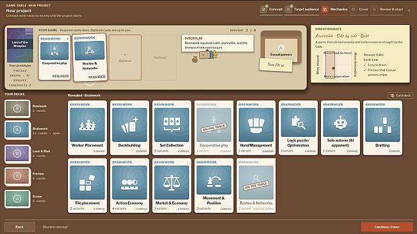Click the 'That fits us' sticky note
Screen dimensions: 417x234
[276, 65]
